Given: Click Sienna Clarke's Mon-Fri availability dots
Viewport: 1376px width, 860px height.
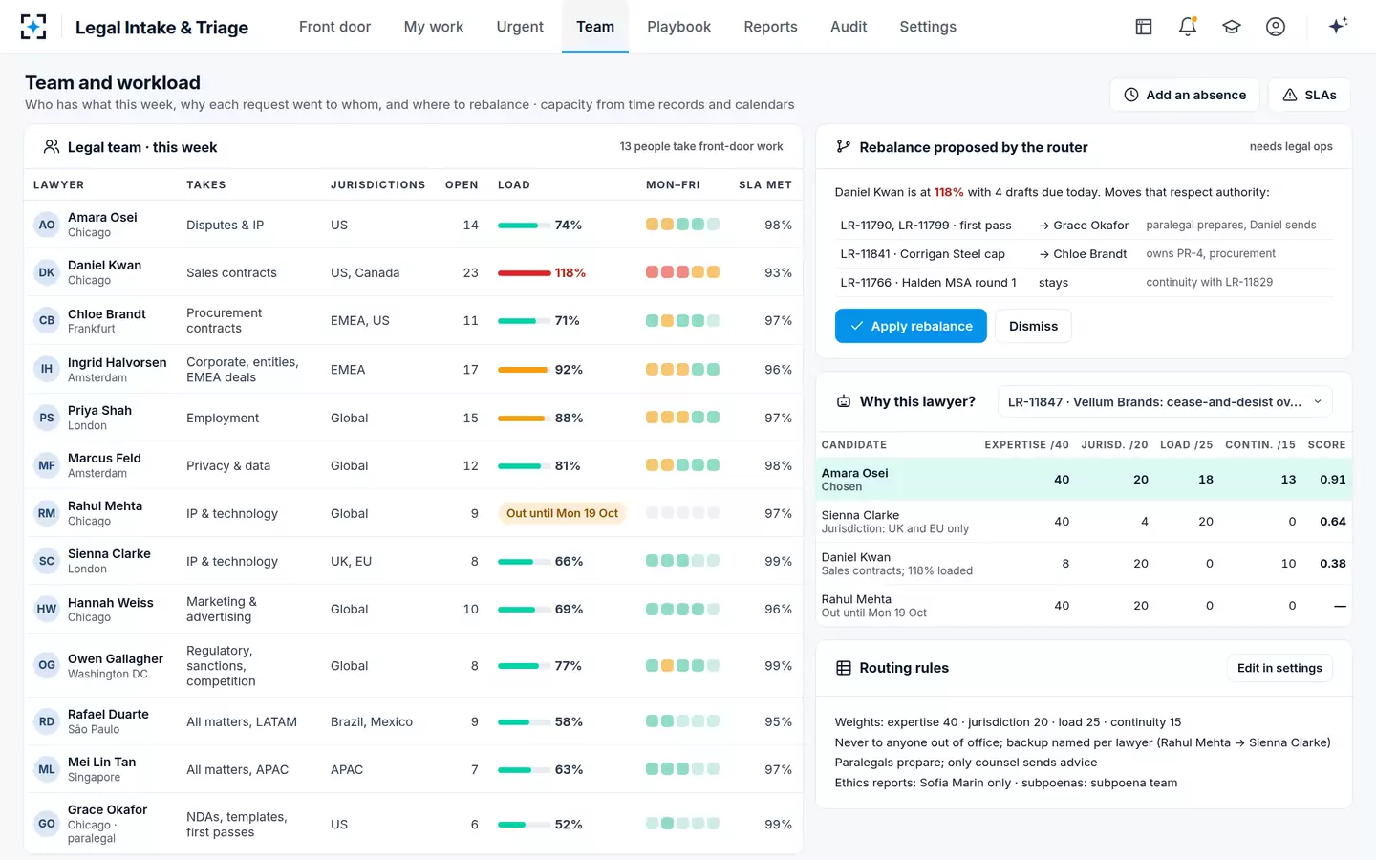Looking at the screenshot, I should (x=682, y=561).
